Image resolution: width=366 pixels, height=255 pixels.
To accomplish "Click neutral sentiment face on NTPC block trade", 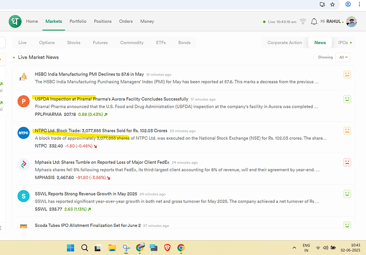I will (347, 131).
